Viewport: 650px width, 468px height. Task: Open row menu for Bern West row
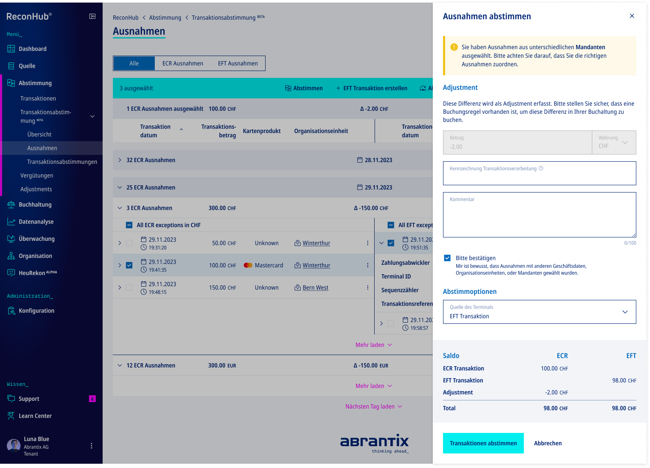click(x=368, y=287)
